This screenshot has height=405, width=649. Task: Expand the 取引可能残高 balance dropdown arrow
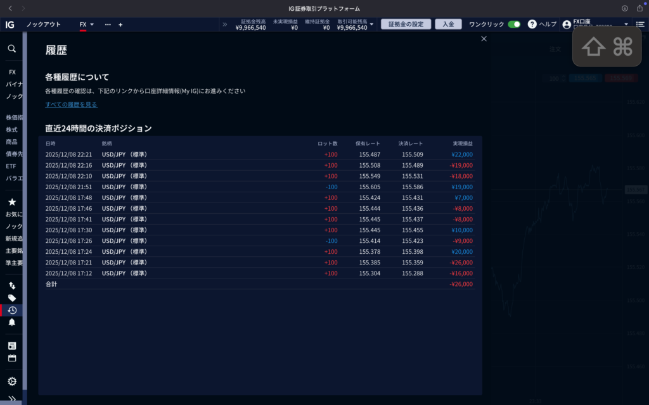click(x=372, y=25)
